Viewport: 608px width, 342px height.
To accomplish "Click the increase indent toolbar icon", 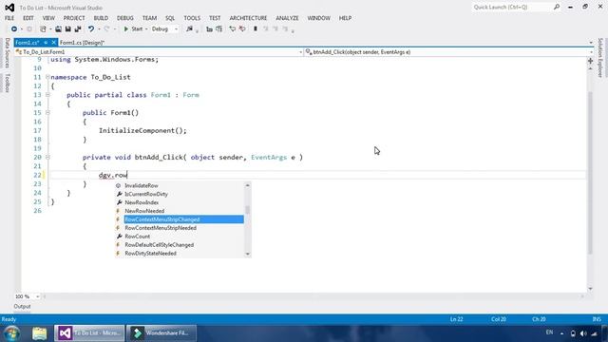I will (x=219, y=29).
